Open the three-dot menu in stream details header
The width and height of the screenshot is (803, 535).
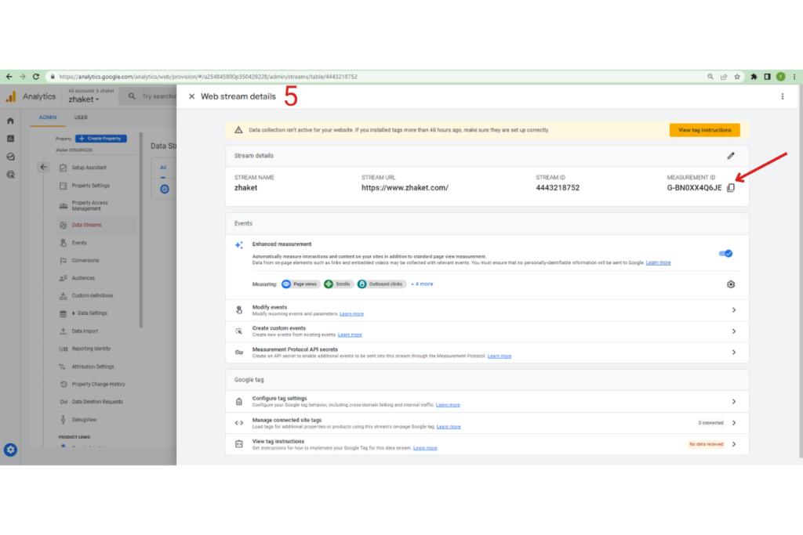[782, 96]
